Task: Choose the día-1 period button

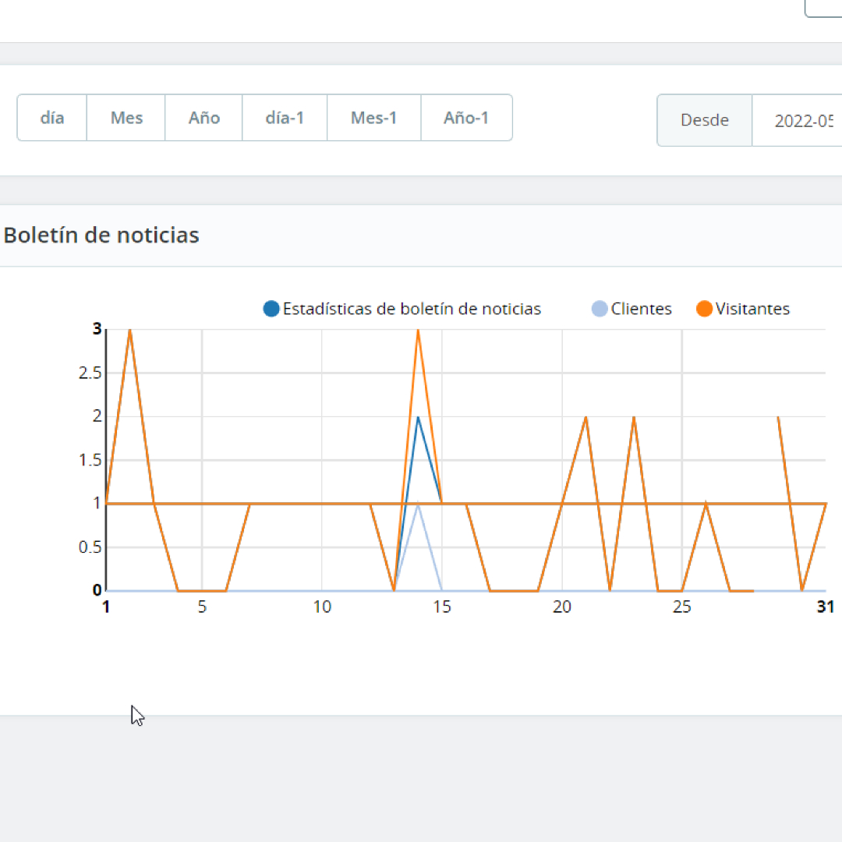Action: pyautogui.click(x=285, y=118)
